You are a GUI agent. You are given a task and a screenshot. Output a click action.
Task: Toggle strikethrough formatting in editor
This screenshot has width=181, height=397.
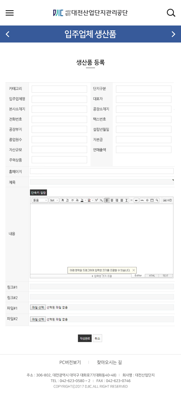pyautogui.click(x=77, y=200)
